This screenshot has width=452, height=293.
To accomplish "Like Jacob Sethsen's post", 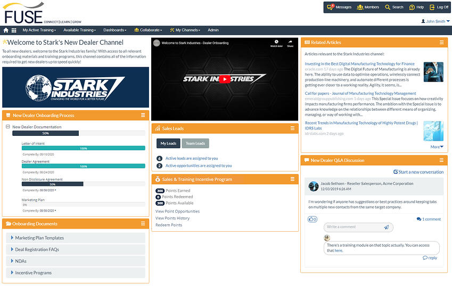I will click(x=312, y=219).
